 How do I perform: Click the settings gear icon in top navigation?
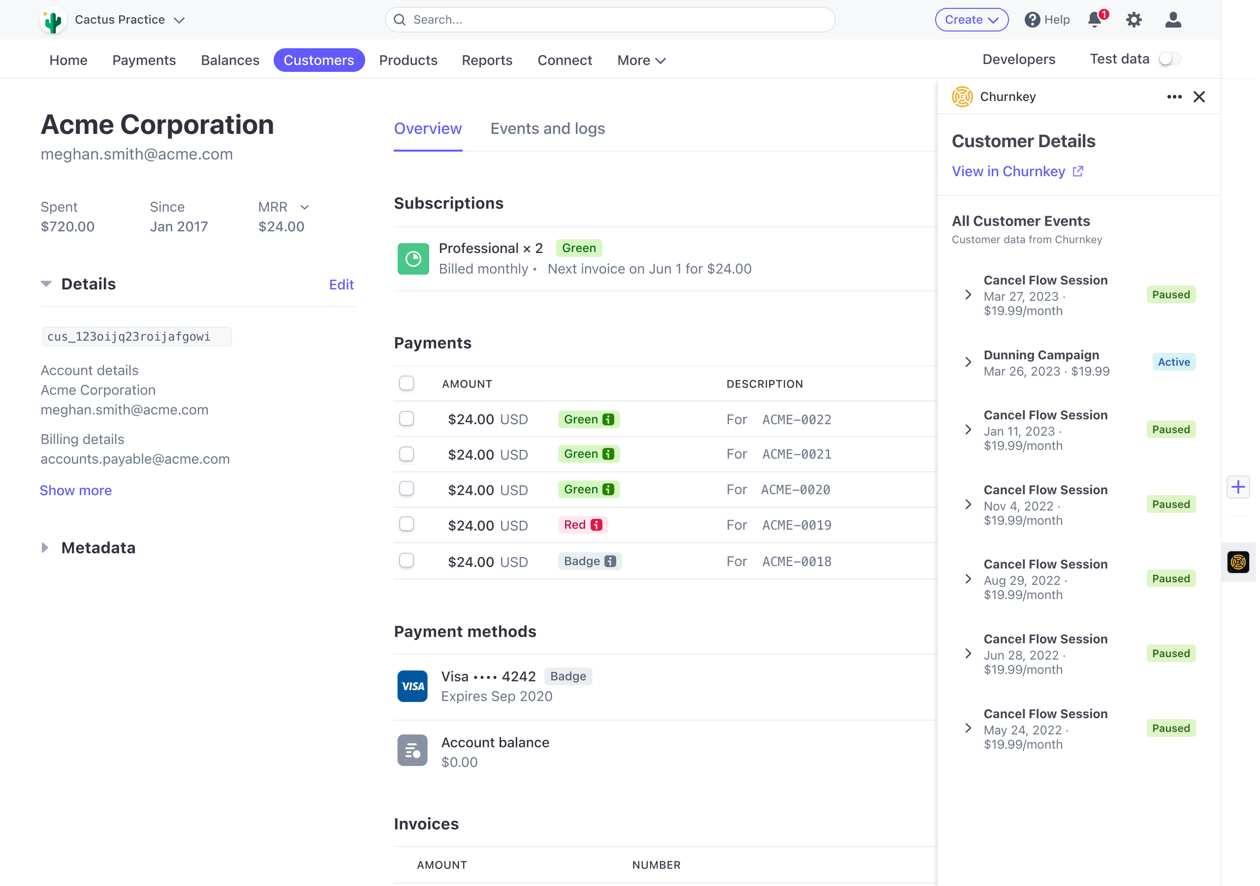(x=1134, y=19)
